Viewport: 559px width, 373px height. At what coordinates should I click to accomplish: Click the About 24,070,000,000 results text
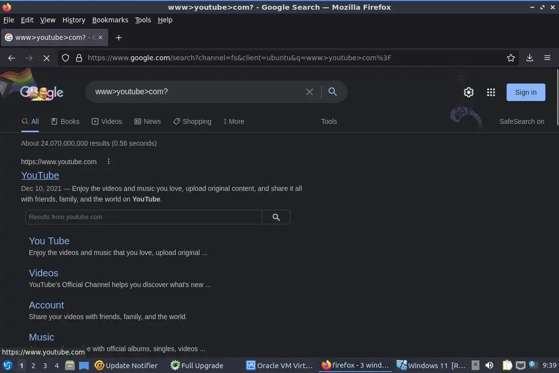pos(89,143)
